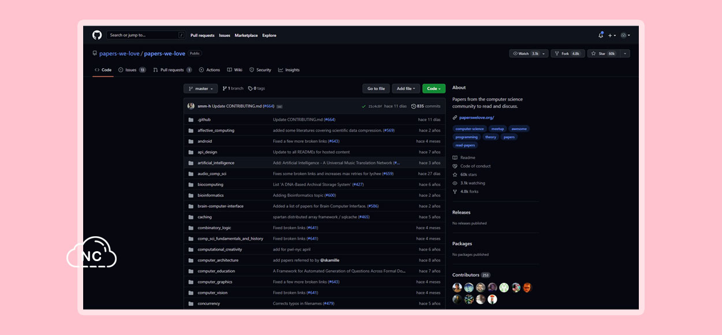Click the biocomputing folder icon

coord(191,184)
